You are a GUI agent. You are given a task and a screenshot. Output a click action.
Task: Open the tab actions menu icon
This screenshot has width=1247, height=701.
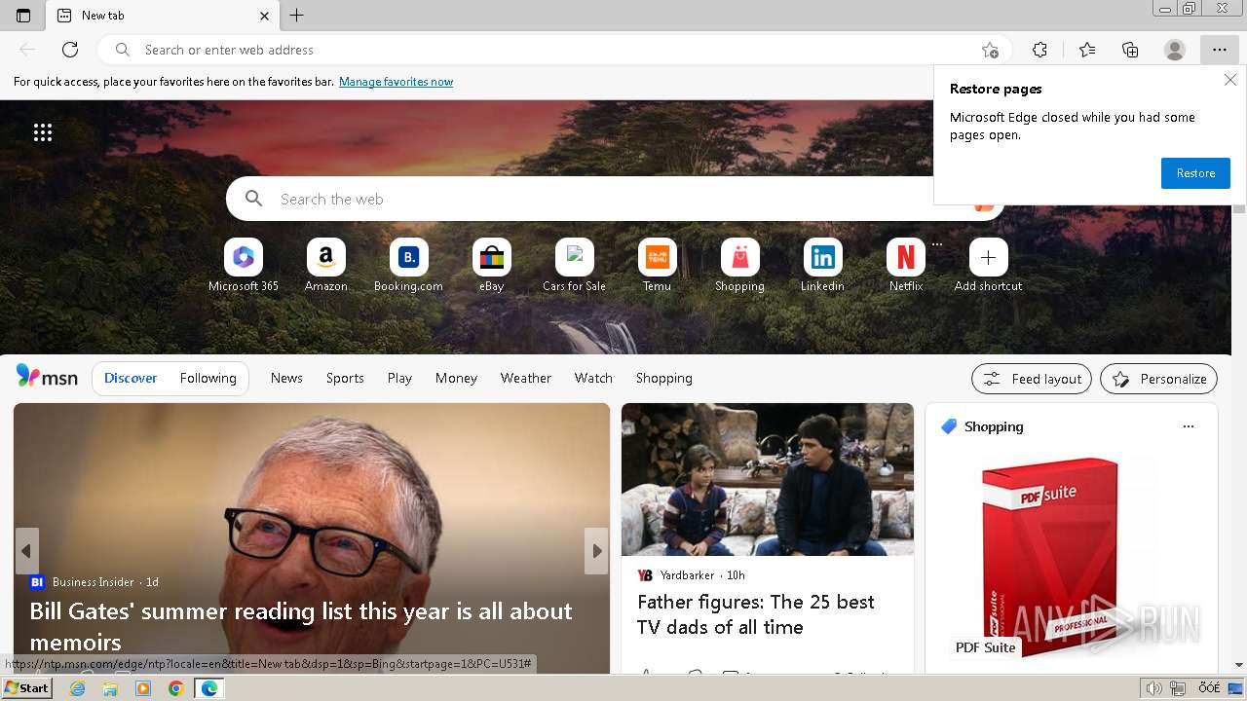point(23,15)
